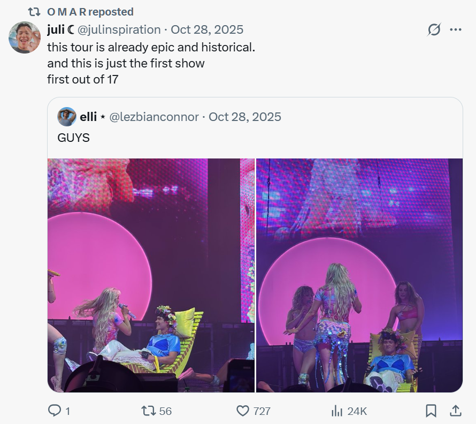Like the post with 727 likes
Viewport: 476px width, 424px height.
pos(243,411)
